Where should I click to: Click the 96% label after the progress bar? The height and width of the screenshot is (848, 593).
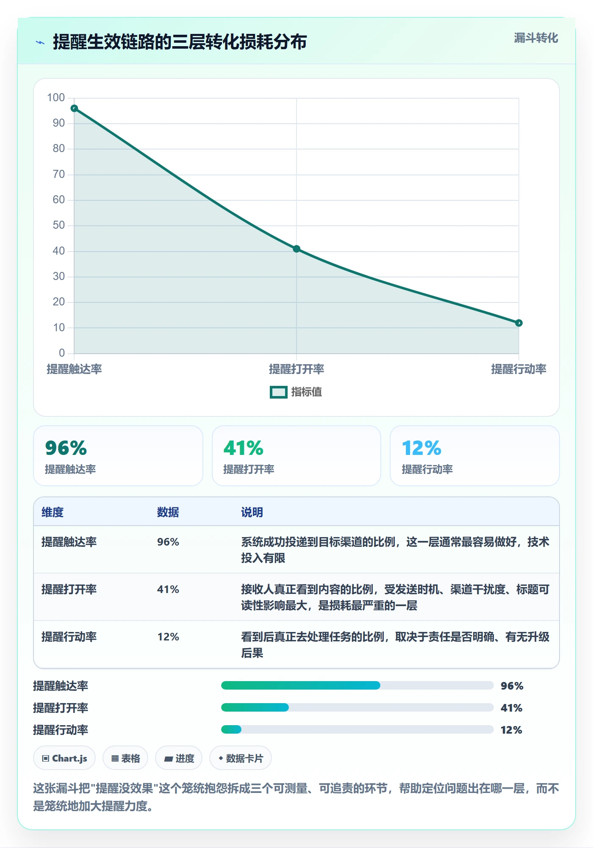tap(512, 686)
